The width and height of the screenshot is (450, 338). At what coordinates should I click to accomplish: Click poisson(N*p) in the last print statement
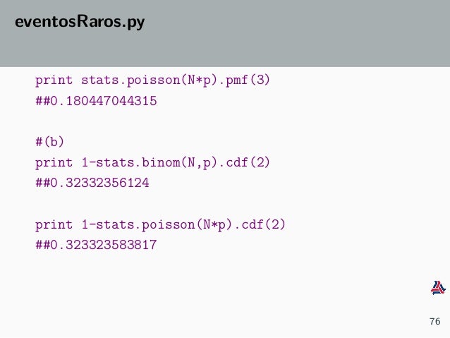tap(186, 224)
